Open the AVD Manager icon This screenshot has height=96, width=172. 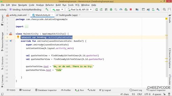pos(153,10)
